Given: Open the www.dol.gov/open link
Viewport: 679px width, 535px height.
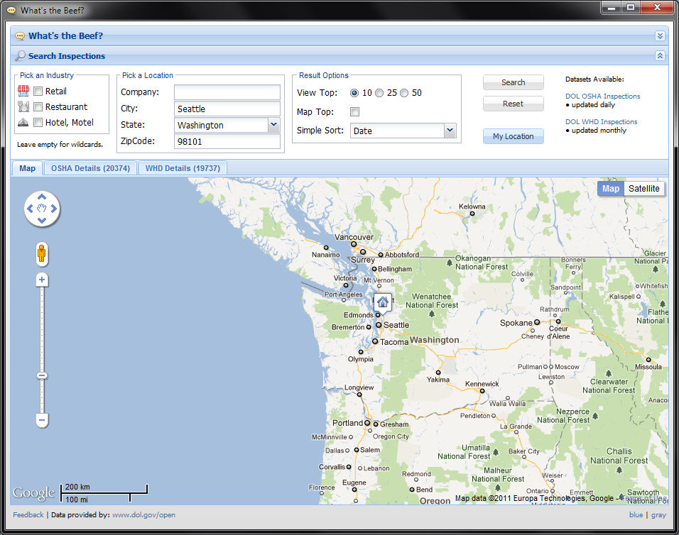Looking at the screenshot, I should click(x=143, y=514).
